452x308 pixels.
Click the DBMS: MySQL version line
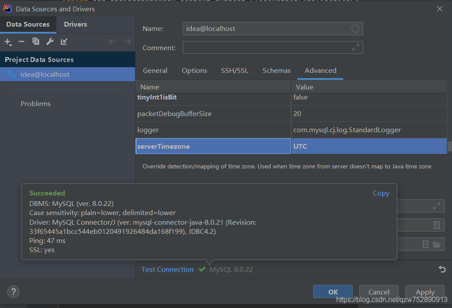tap(72, 204)
